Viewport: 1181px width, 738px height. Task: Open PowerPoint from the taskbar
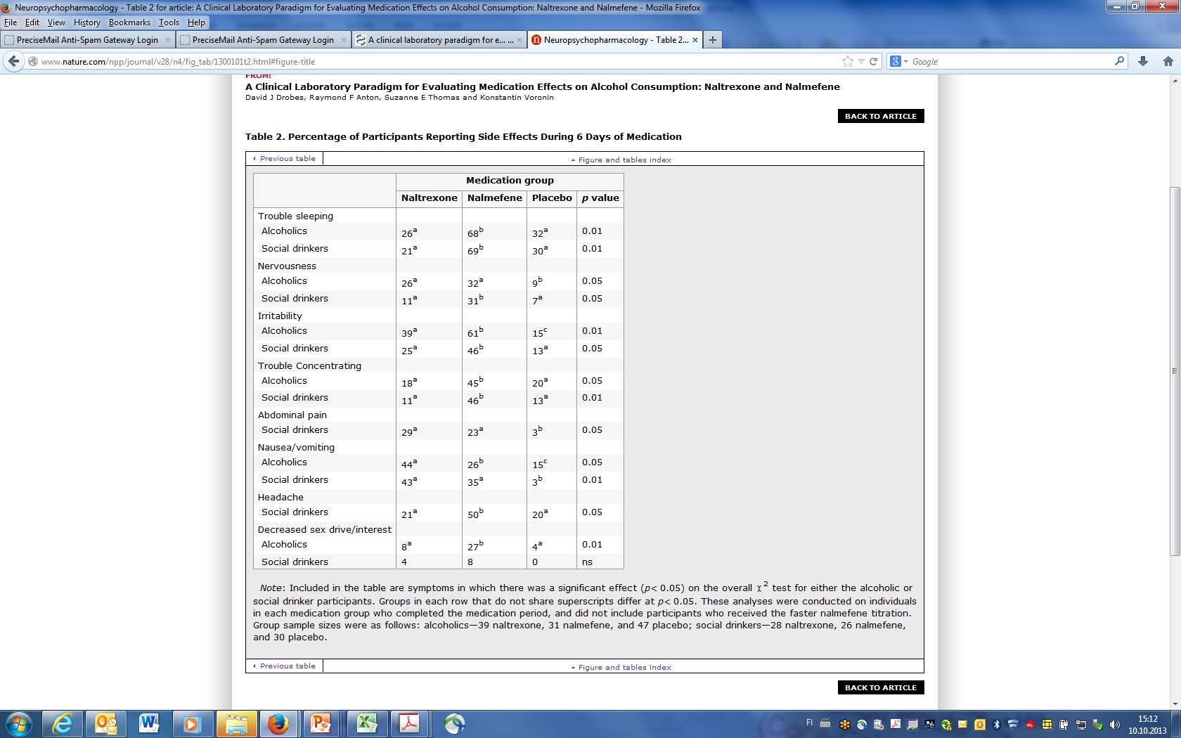pos(321,724)
